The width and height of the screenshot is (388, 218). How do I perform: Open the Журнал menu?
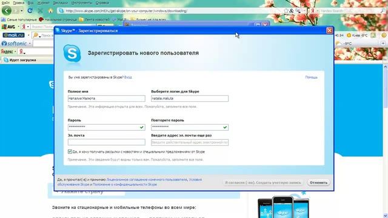tap(43, 2)
